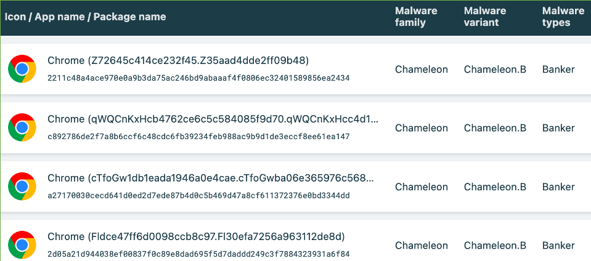Click Chrome icon next to cTfoGw1db1eada1946a0e4cae entry
Screen dimensions: 591x261
(22, 187)
